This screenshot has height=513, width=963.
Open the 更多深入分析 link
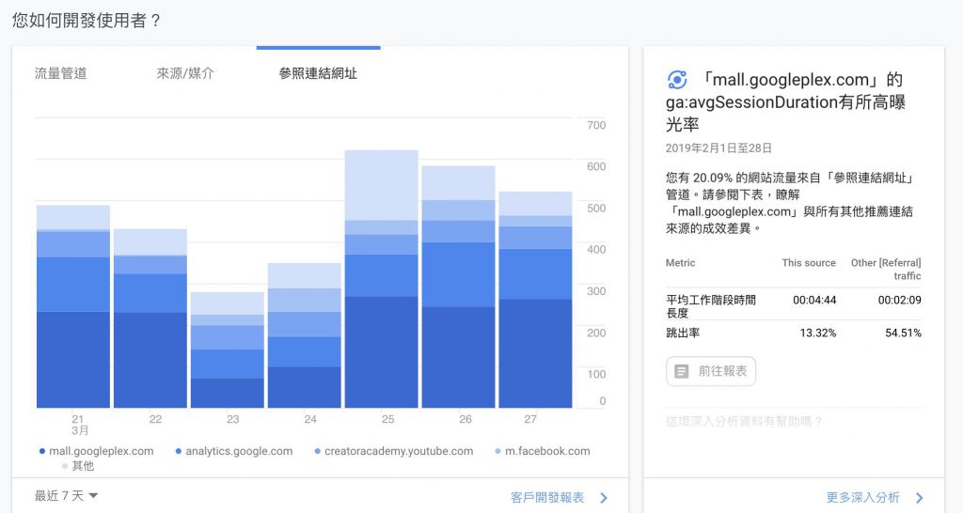pos(862,497)
